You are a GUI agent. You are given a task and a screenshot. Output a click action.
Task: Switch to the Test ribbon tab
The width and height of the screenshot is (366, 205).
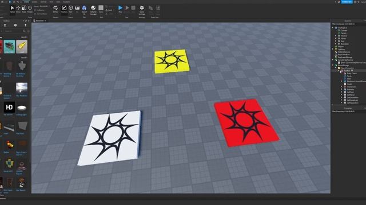point(51,2)
